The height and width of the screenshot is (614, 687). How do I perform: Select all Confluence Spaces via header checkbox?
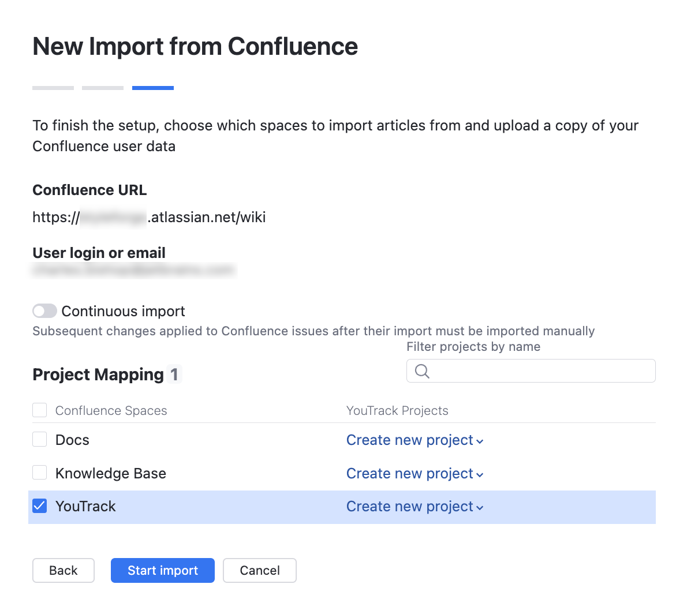[x=39, y=410]
